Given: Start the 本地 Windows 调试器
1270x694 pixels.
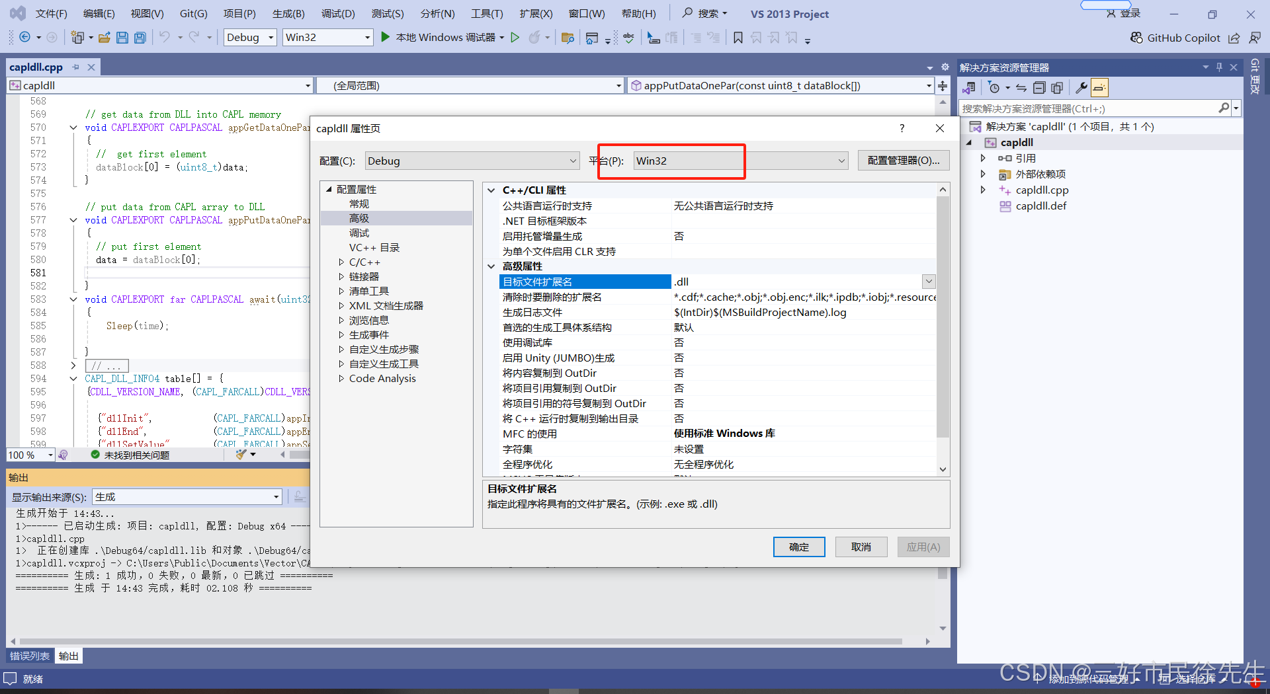Looking at the screenshot, I should [x=439, y=37].
